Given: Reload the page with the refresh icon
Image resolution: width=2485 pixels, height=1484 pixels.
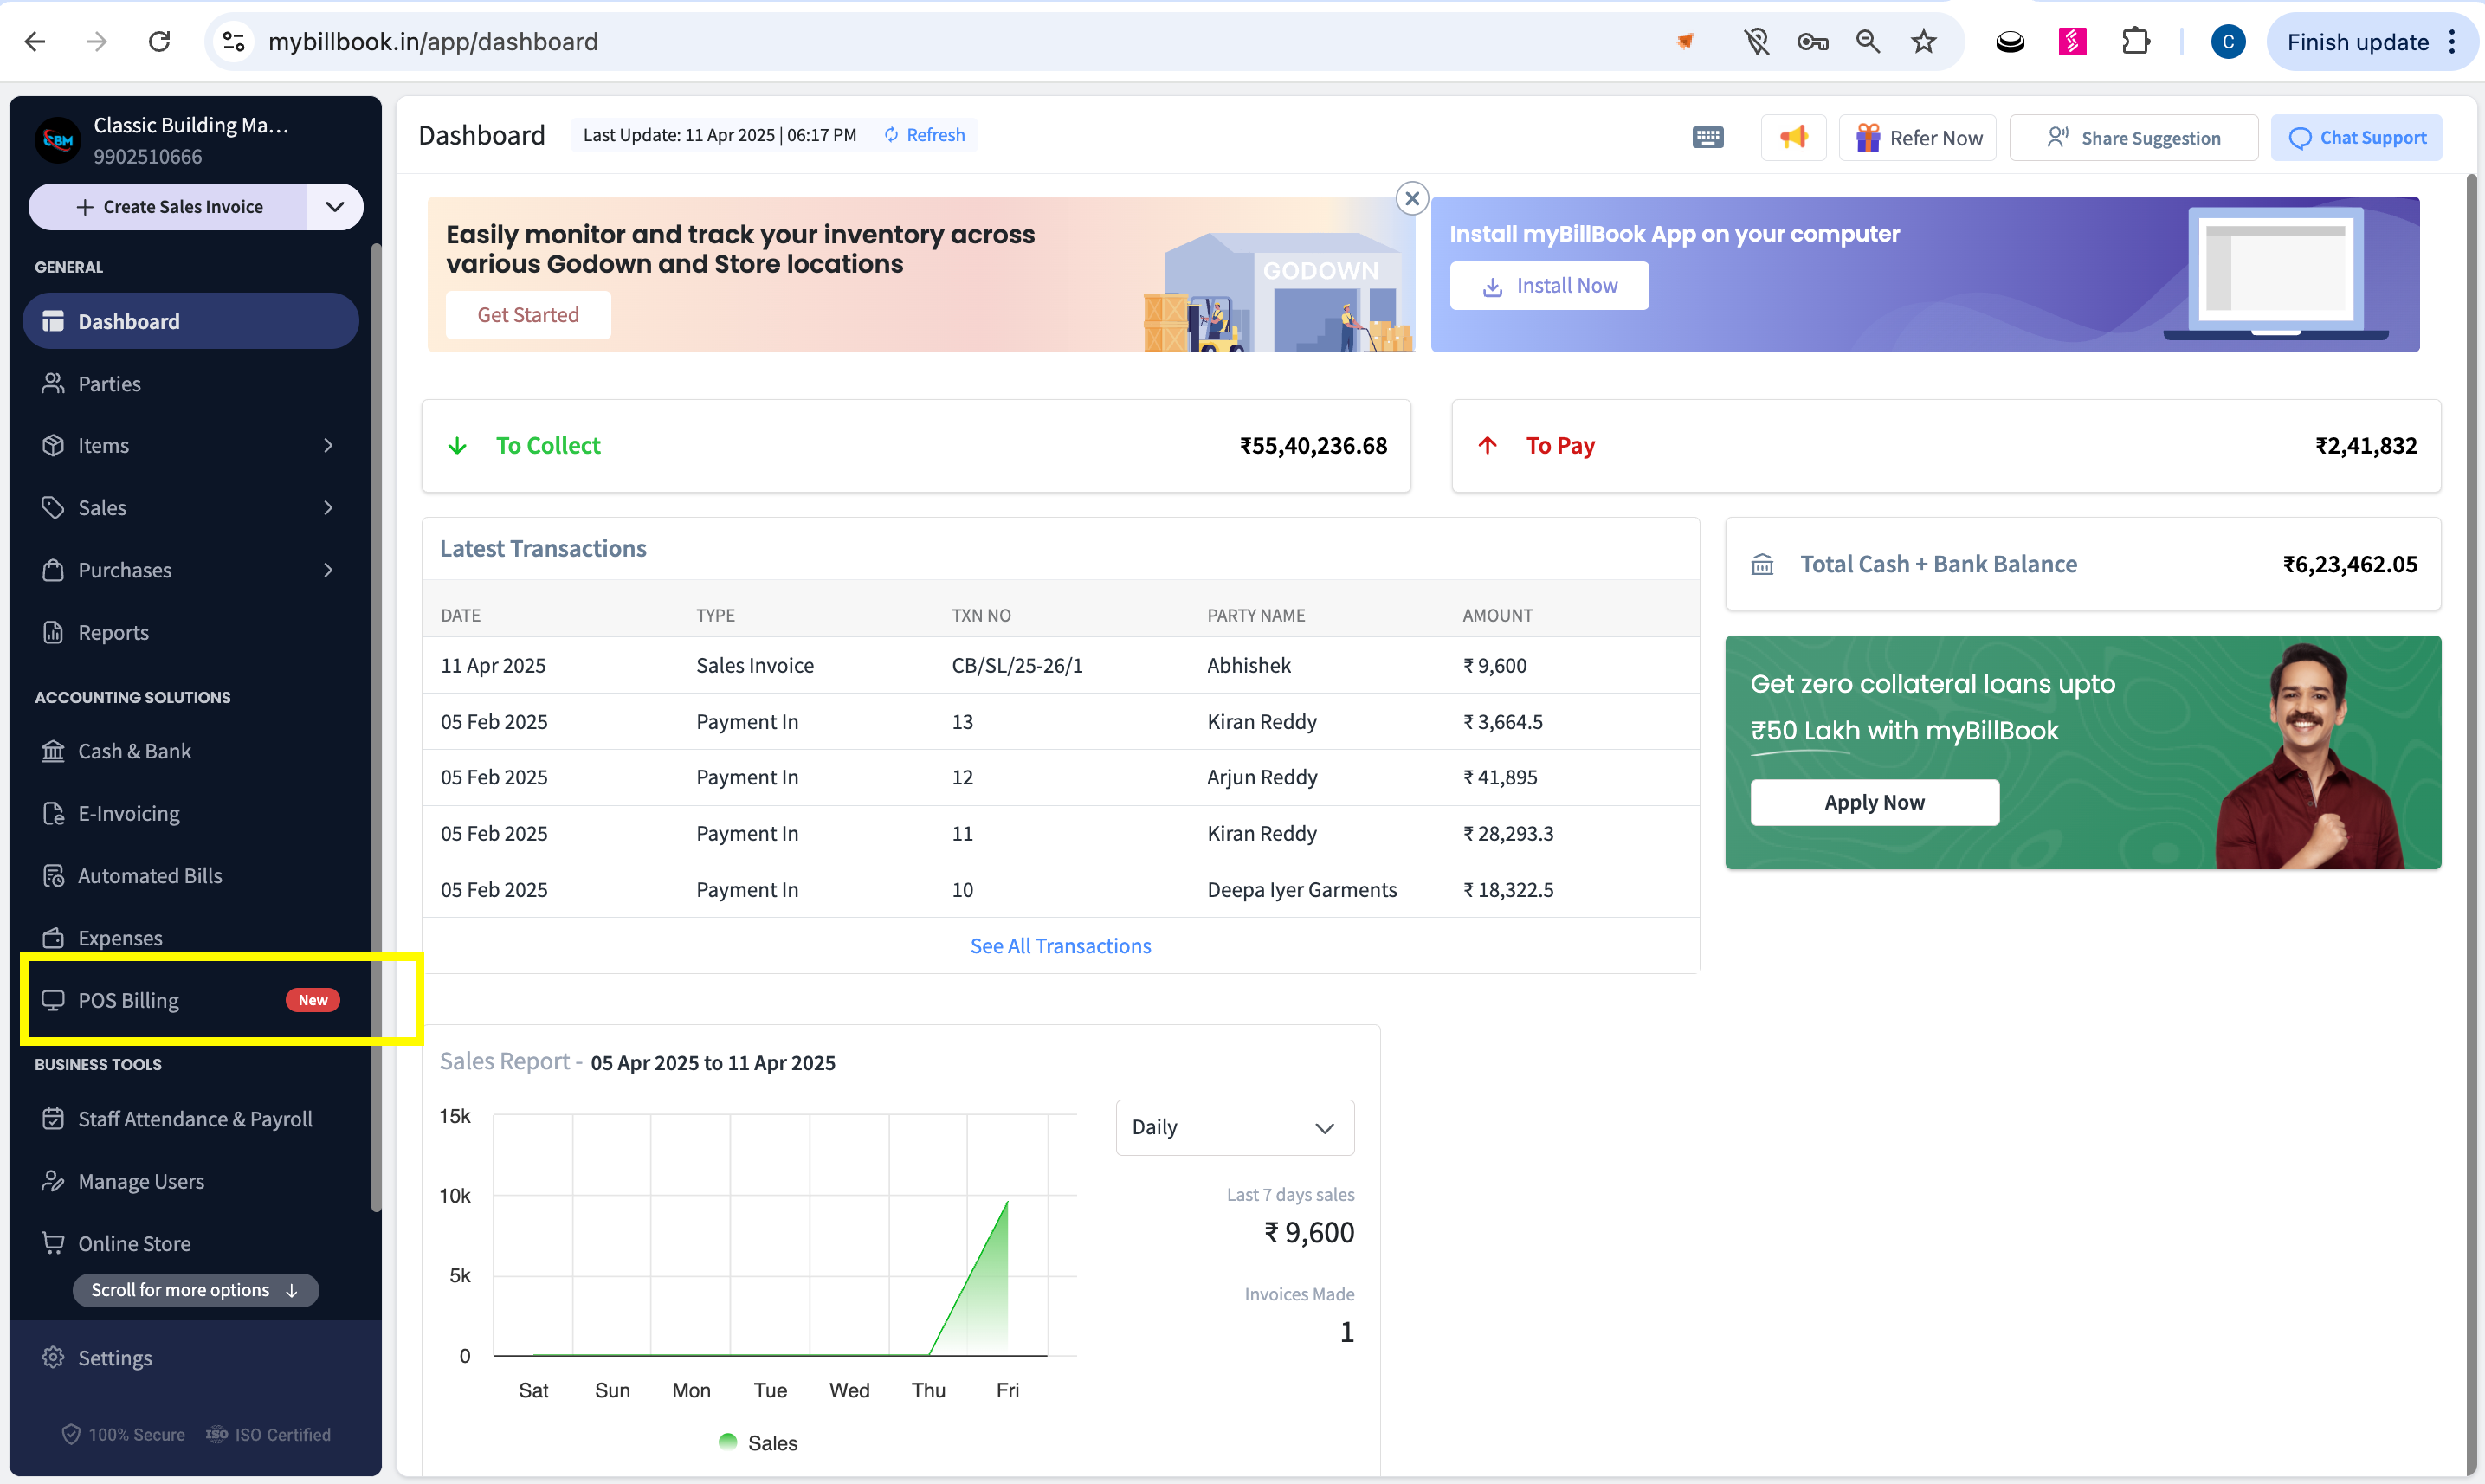Looking at the screenshot, I should (160, 41).
